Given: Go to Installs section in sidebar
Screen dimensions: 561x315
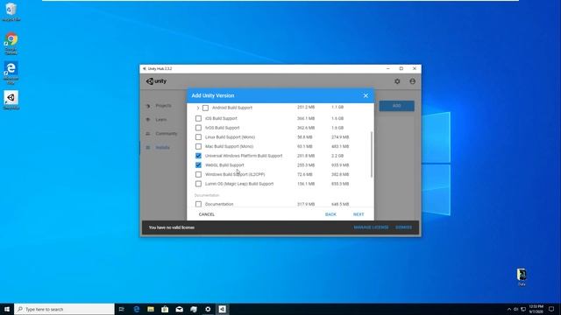Looking at the screenshot, I should [x=162, y=148].
